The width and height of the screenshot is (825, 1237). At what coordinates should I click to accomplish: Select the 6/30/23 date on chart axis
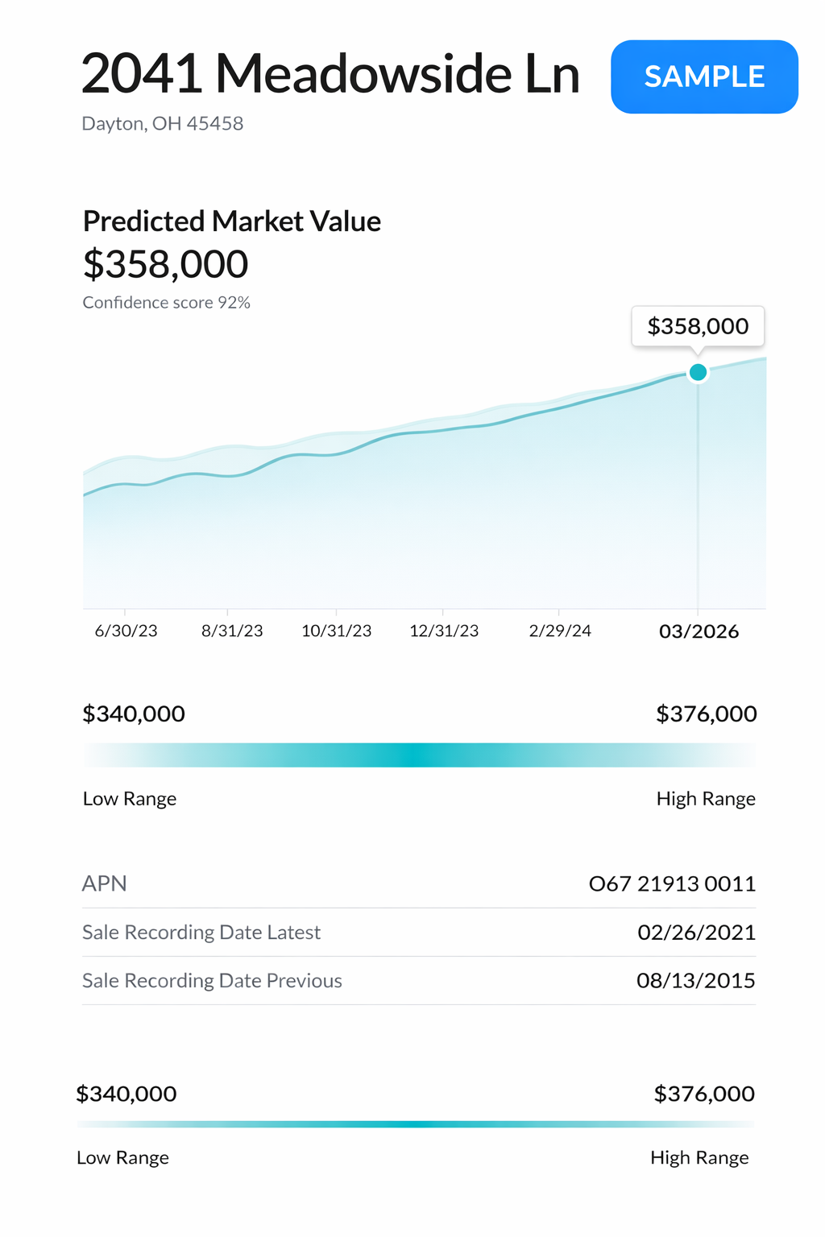(x=126, y=631)
